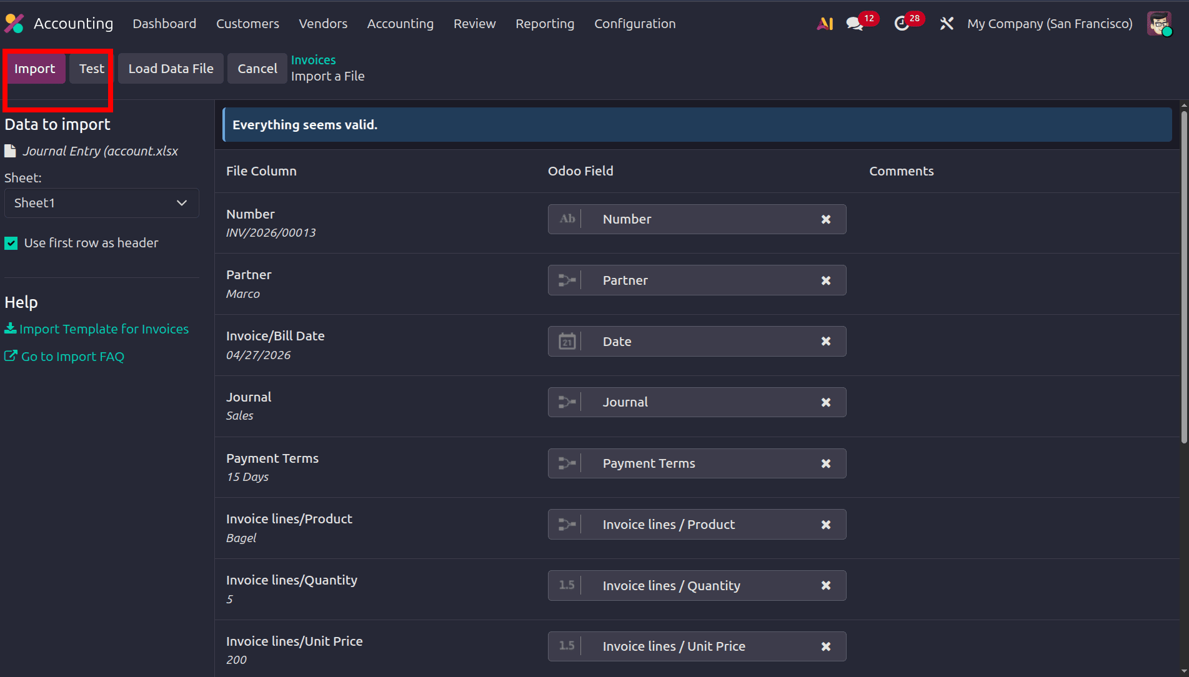Image resolution: width=1189 pixels, height=677 pixels.
Task: Open the debug tools wrench icon
Action: [x=947, y=24]
